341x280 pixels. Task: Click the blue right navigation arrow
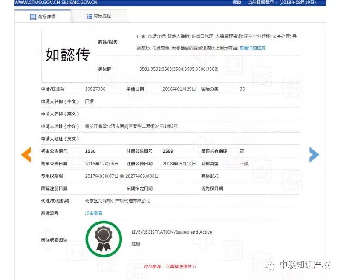coord(315,155)
